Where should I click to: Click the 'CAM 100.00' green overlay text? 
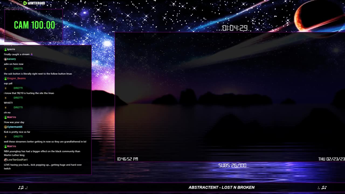coord(34,25)
